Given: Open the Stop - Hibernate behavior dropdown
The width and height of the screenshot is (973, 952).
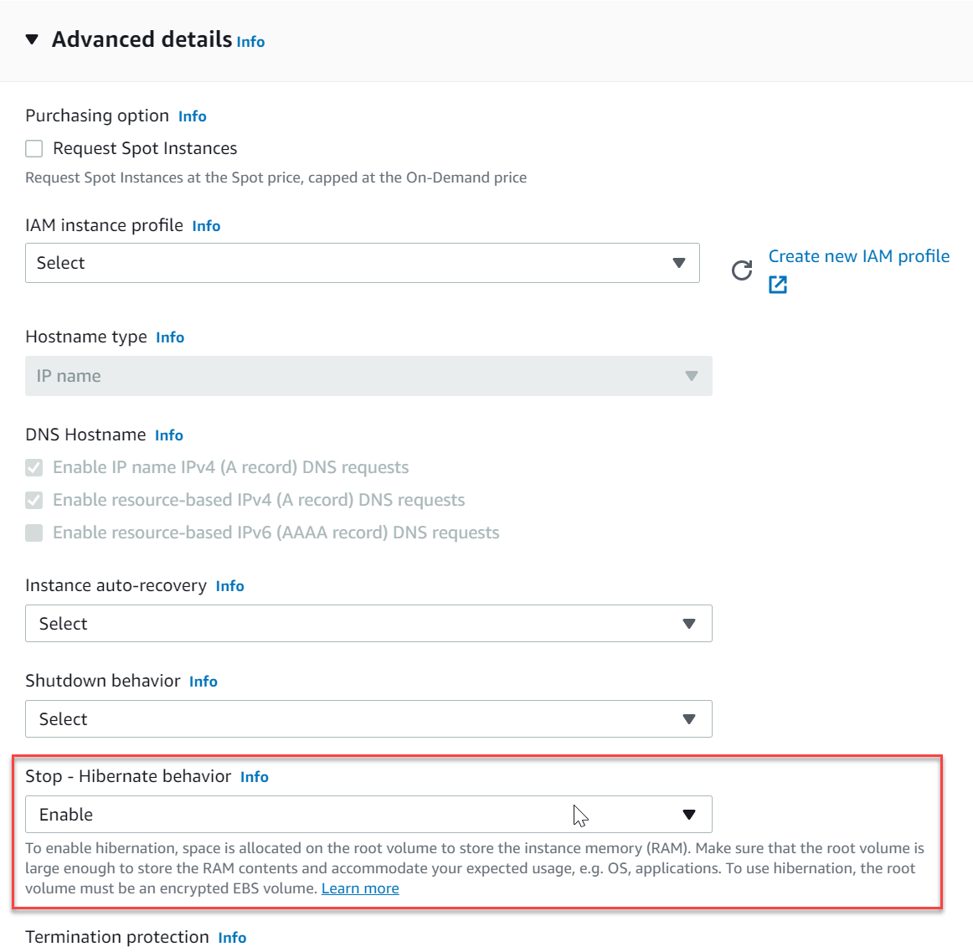Looking at the screenshot, I should (x=368, y=815).
